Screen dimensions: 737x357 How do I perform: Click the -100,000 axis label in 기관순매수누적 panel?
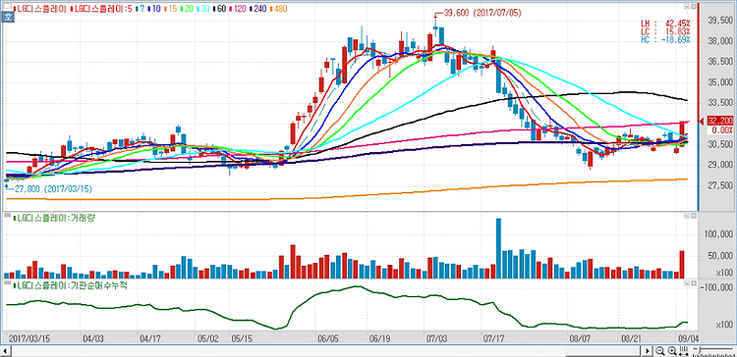coord(717,287)
